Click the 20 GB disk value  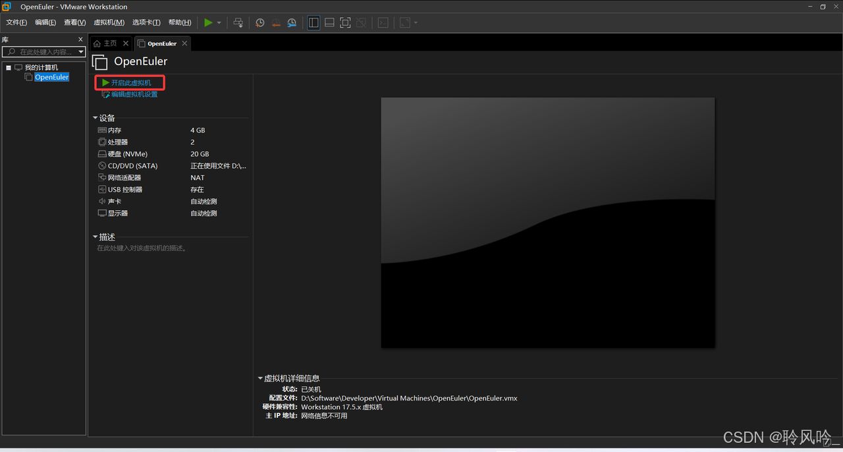pos(200,154)
